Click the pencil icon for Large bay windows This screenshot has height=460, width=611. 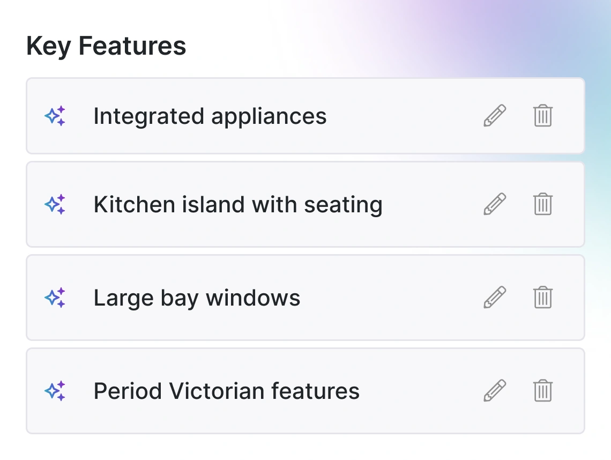coord(495,297)
